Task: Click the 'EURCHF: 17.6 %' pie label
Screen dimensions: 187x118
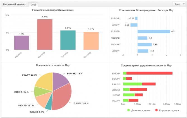Action: [x=75, y=73]
